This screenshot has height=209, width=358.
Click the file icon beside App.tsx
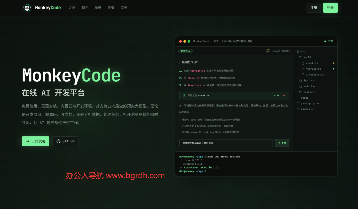[301, 80]
